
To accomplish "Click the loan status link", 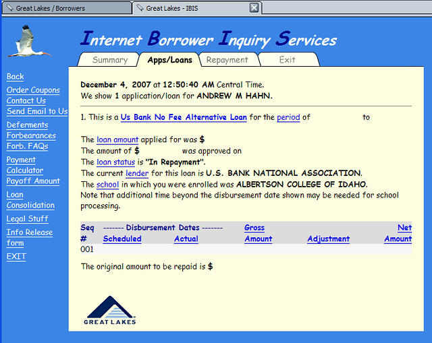I will pyautogui.click(x=115, y=162).
